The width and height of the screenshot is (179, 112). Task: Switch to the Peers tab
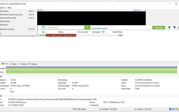coord(13,64)
